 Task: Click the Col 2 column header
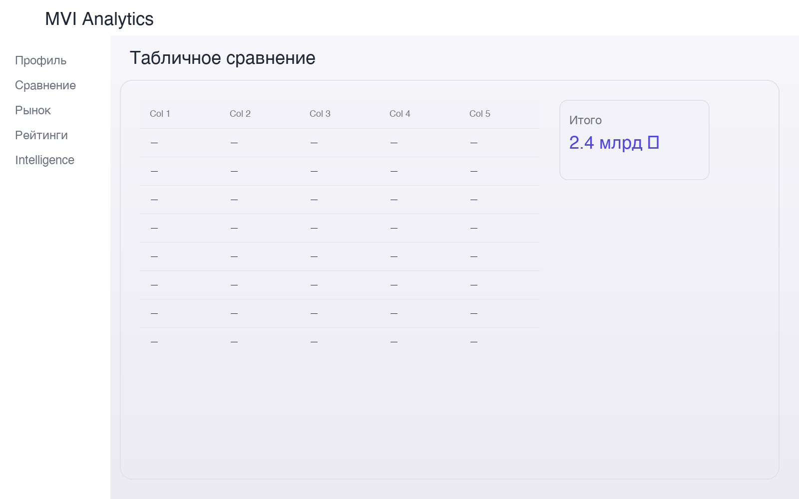[240, 114]
